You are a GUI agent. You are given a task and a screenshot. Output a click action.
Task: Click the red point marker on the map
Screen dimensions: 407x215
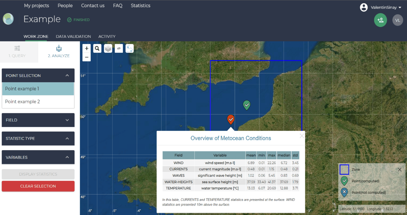tap(231, 119)
